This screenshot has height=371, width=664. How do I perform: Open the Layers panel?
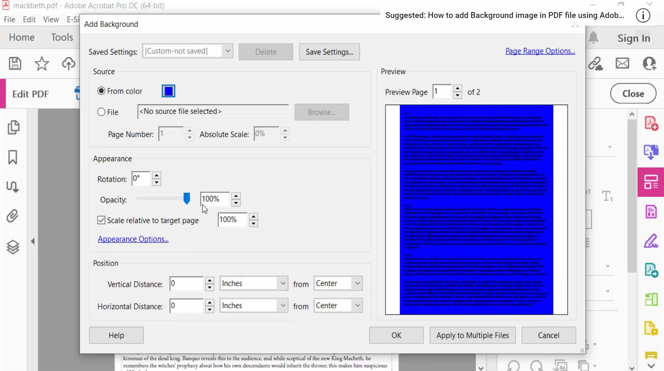(12, 247)
